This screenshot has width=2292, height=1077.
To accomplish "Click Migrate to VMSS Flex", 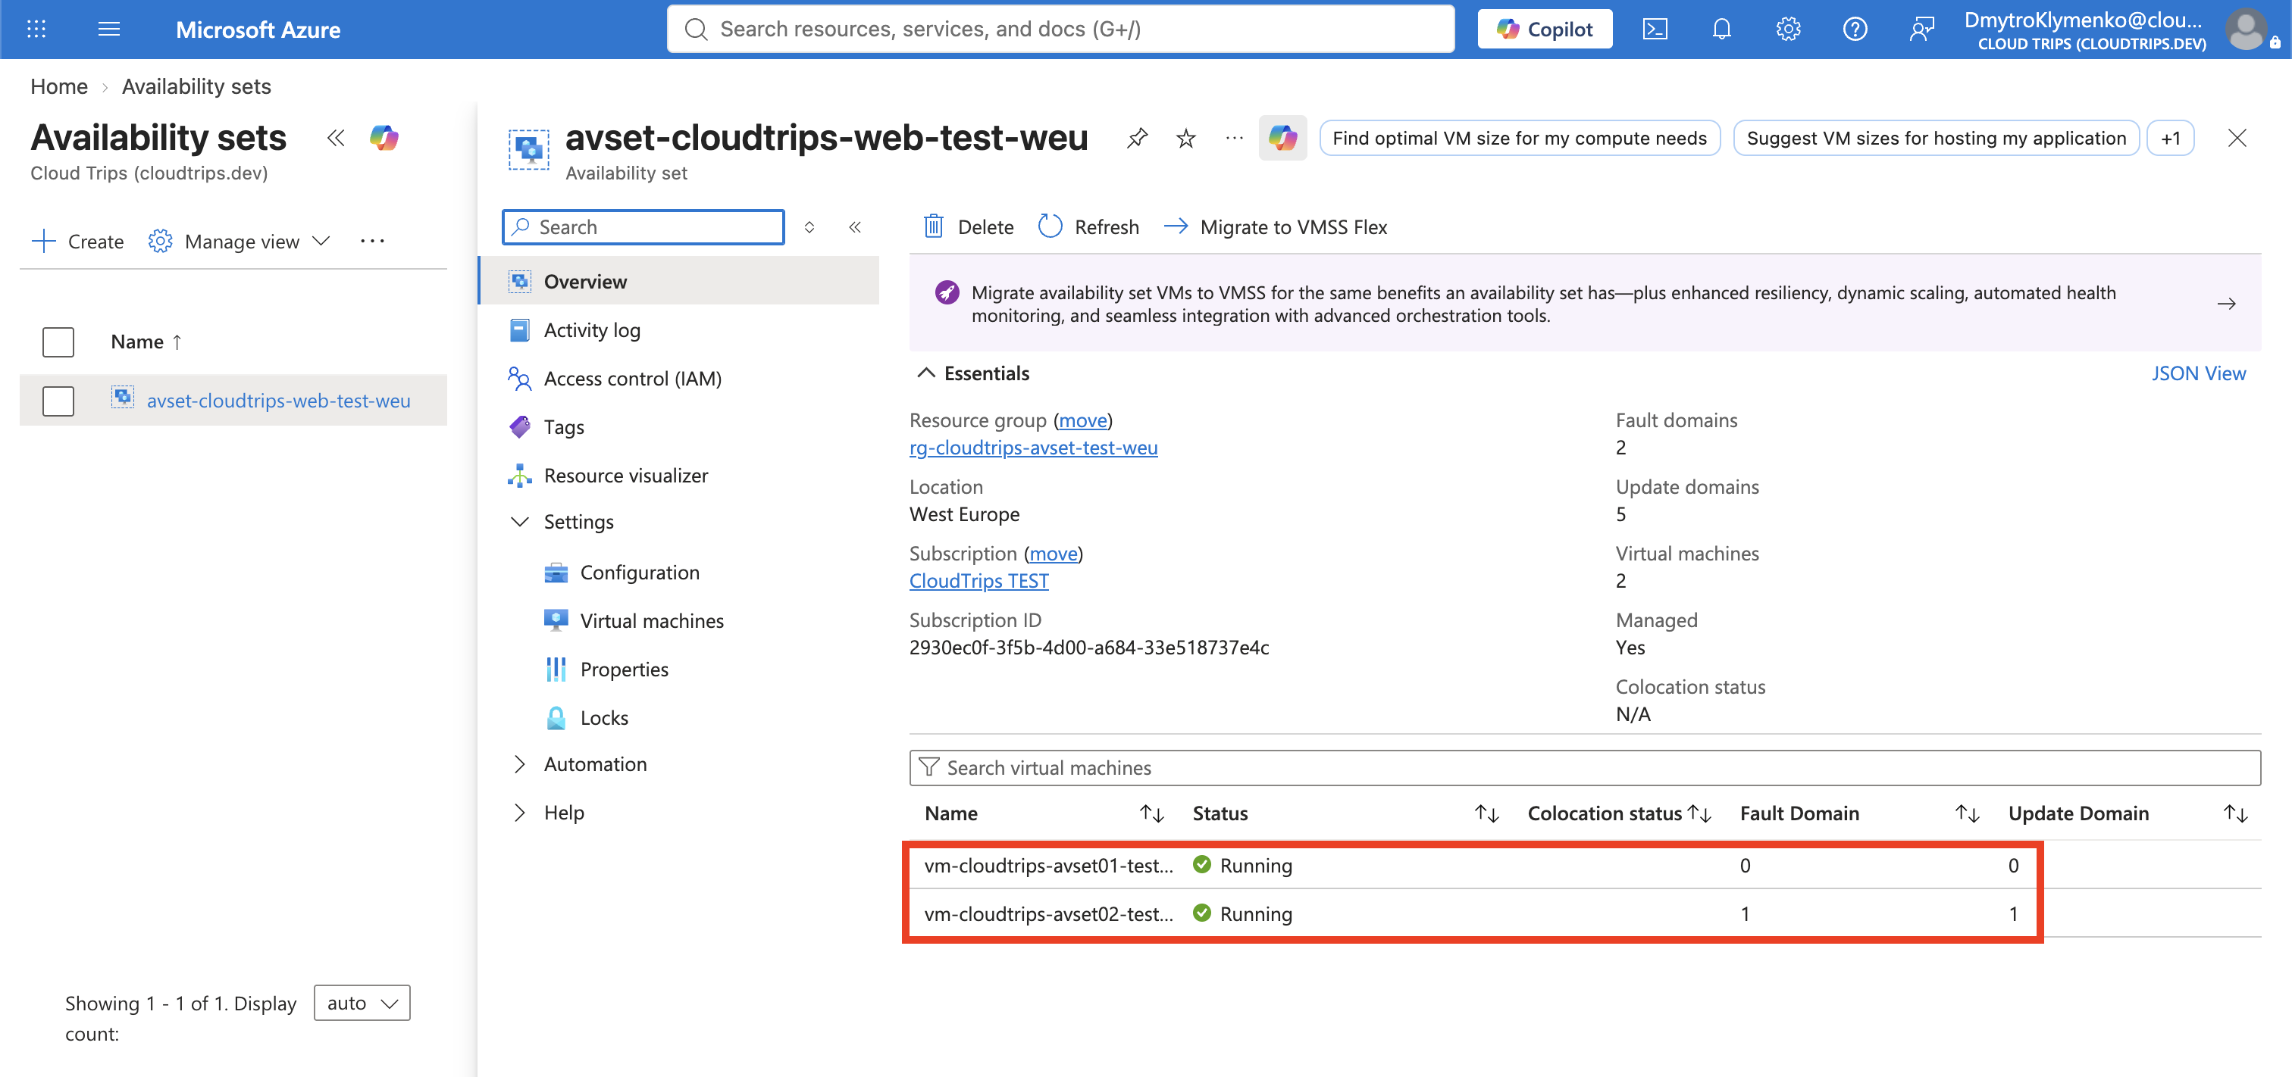I will [1275, 226].
